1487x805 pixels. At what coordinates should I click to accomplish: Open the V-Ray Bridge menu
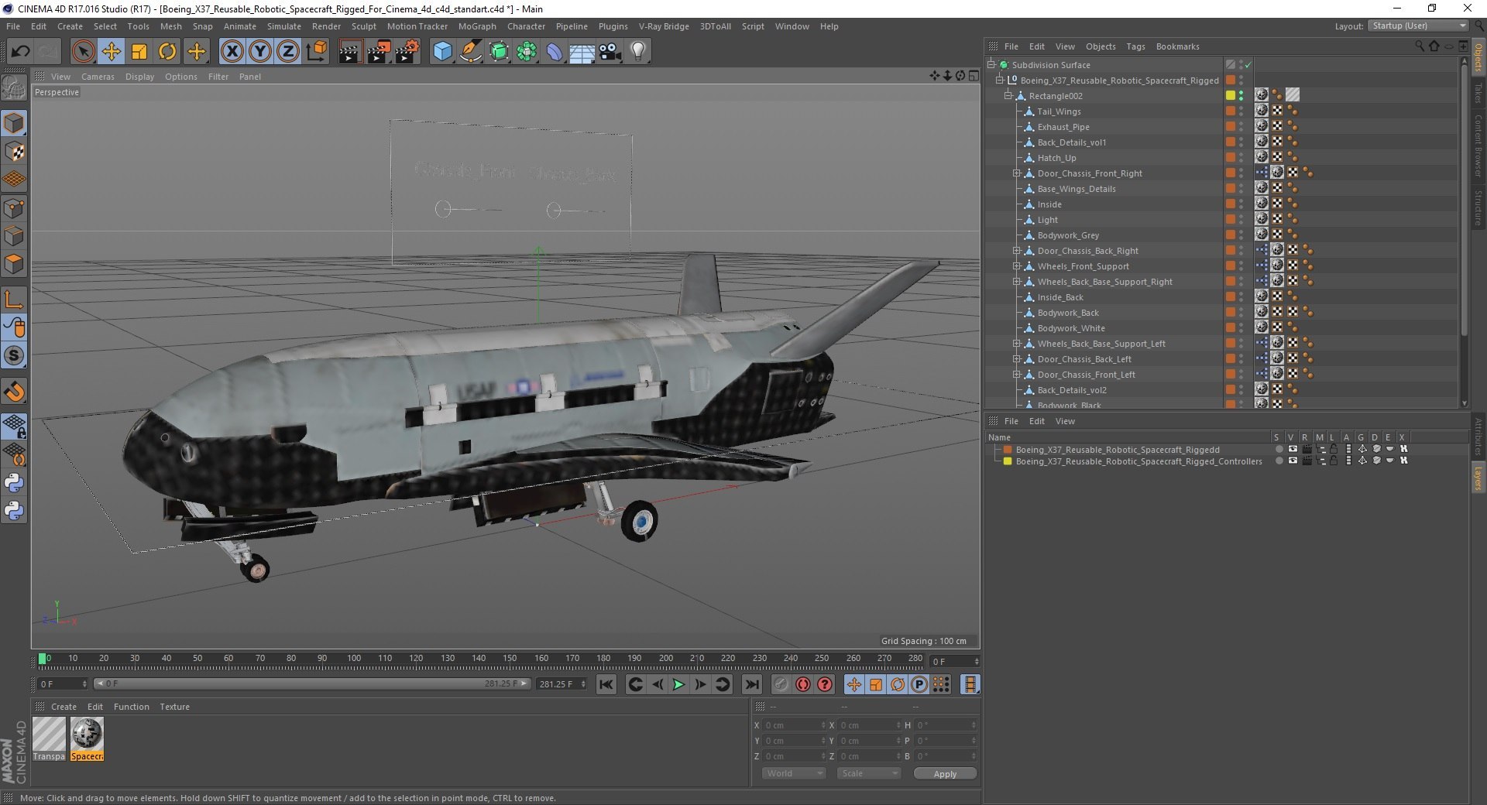[664, 26]
